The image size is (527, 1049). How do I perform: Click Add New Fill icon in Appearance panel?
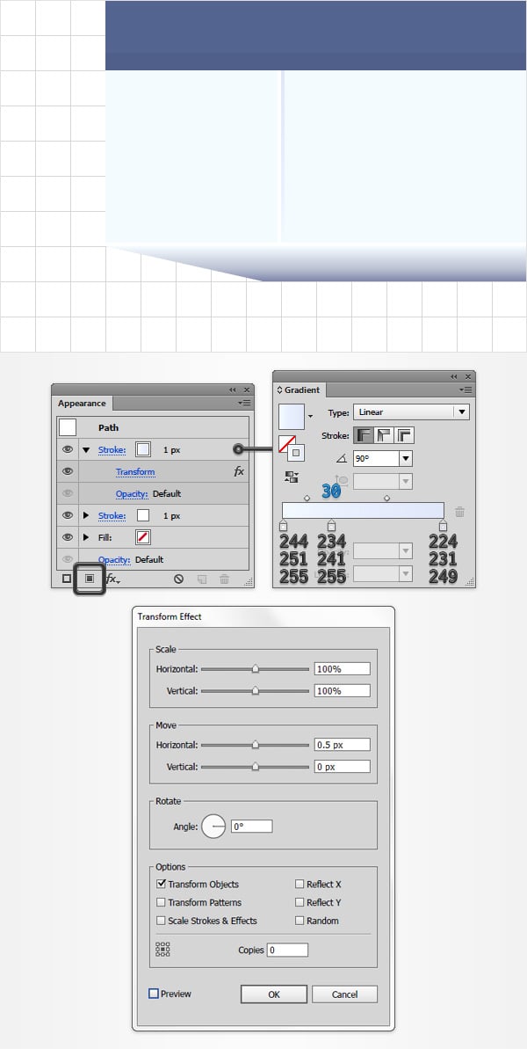tap(90, 579)
